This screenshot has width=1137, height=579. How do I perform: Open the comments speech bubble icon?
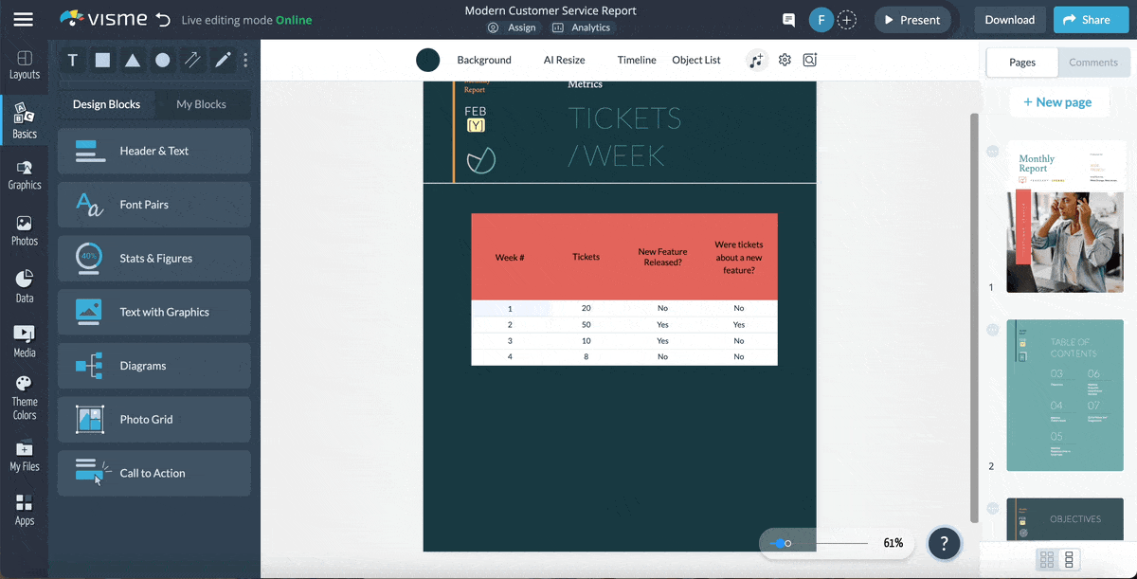point(788,20)
